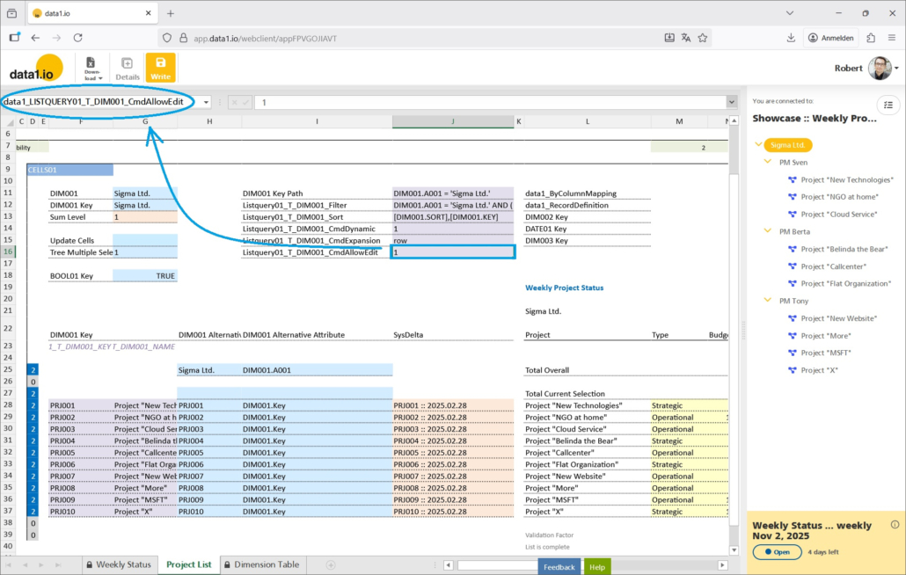906x575 pixels.
Task: Click the Write save icon
Action: (160, 68)
